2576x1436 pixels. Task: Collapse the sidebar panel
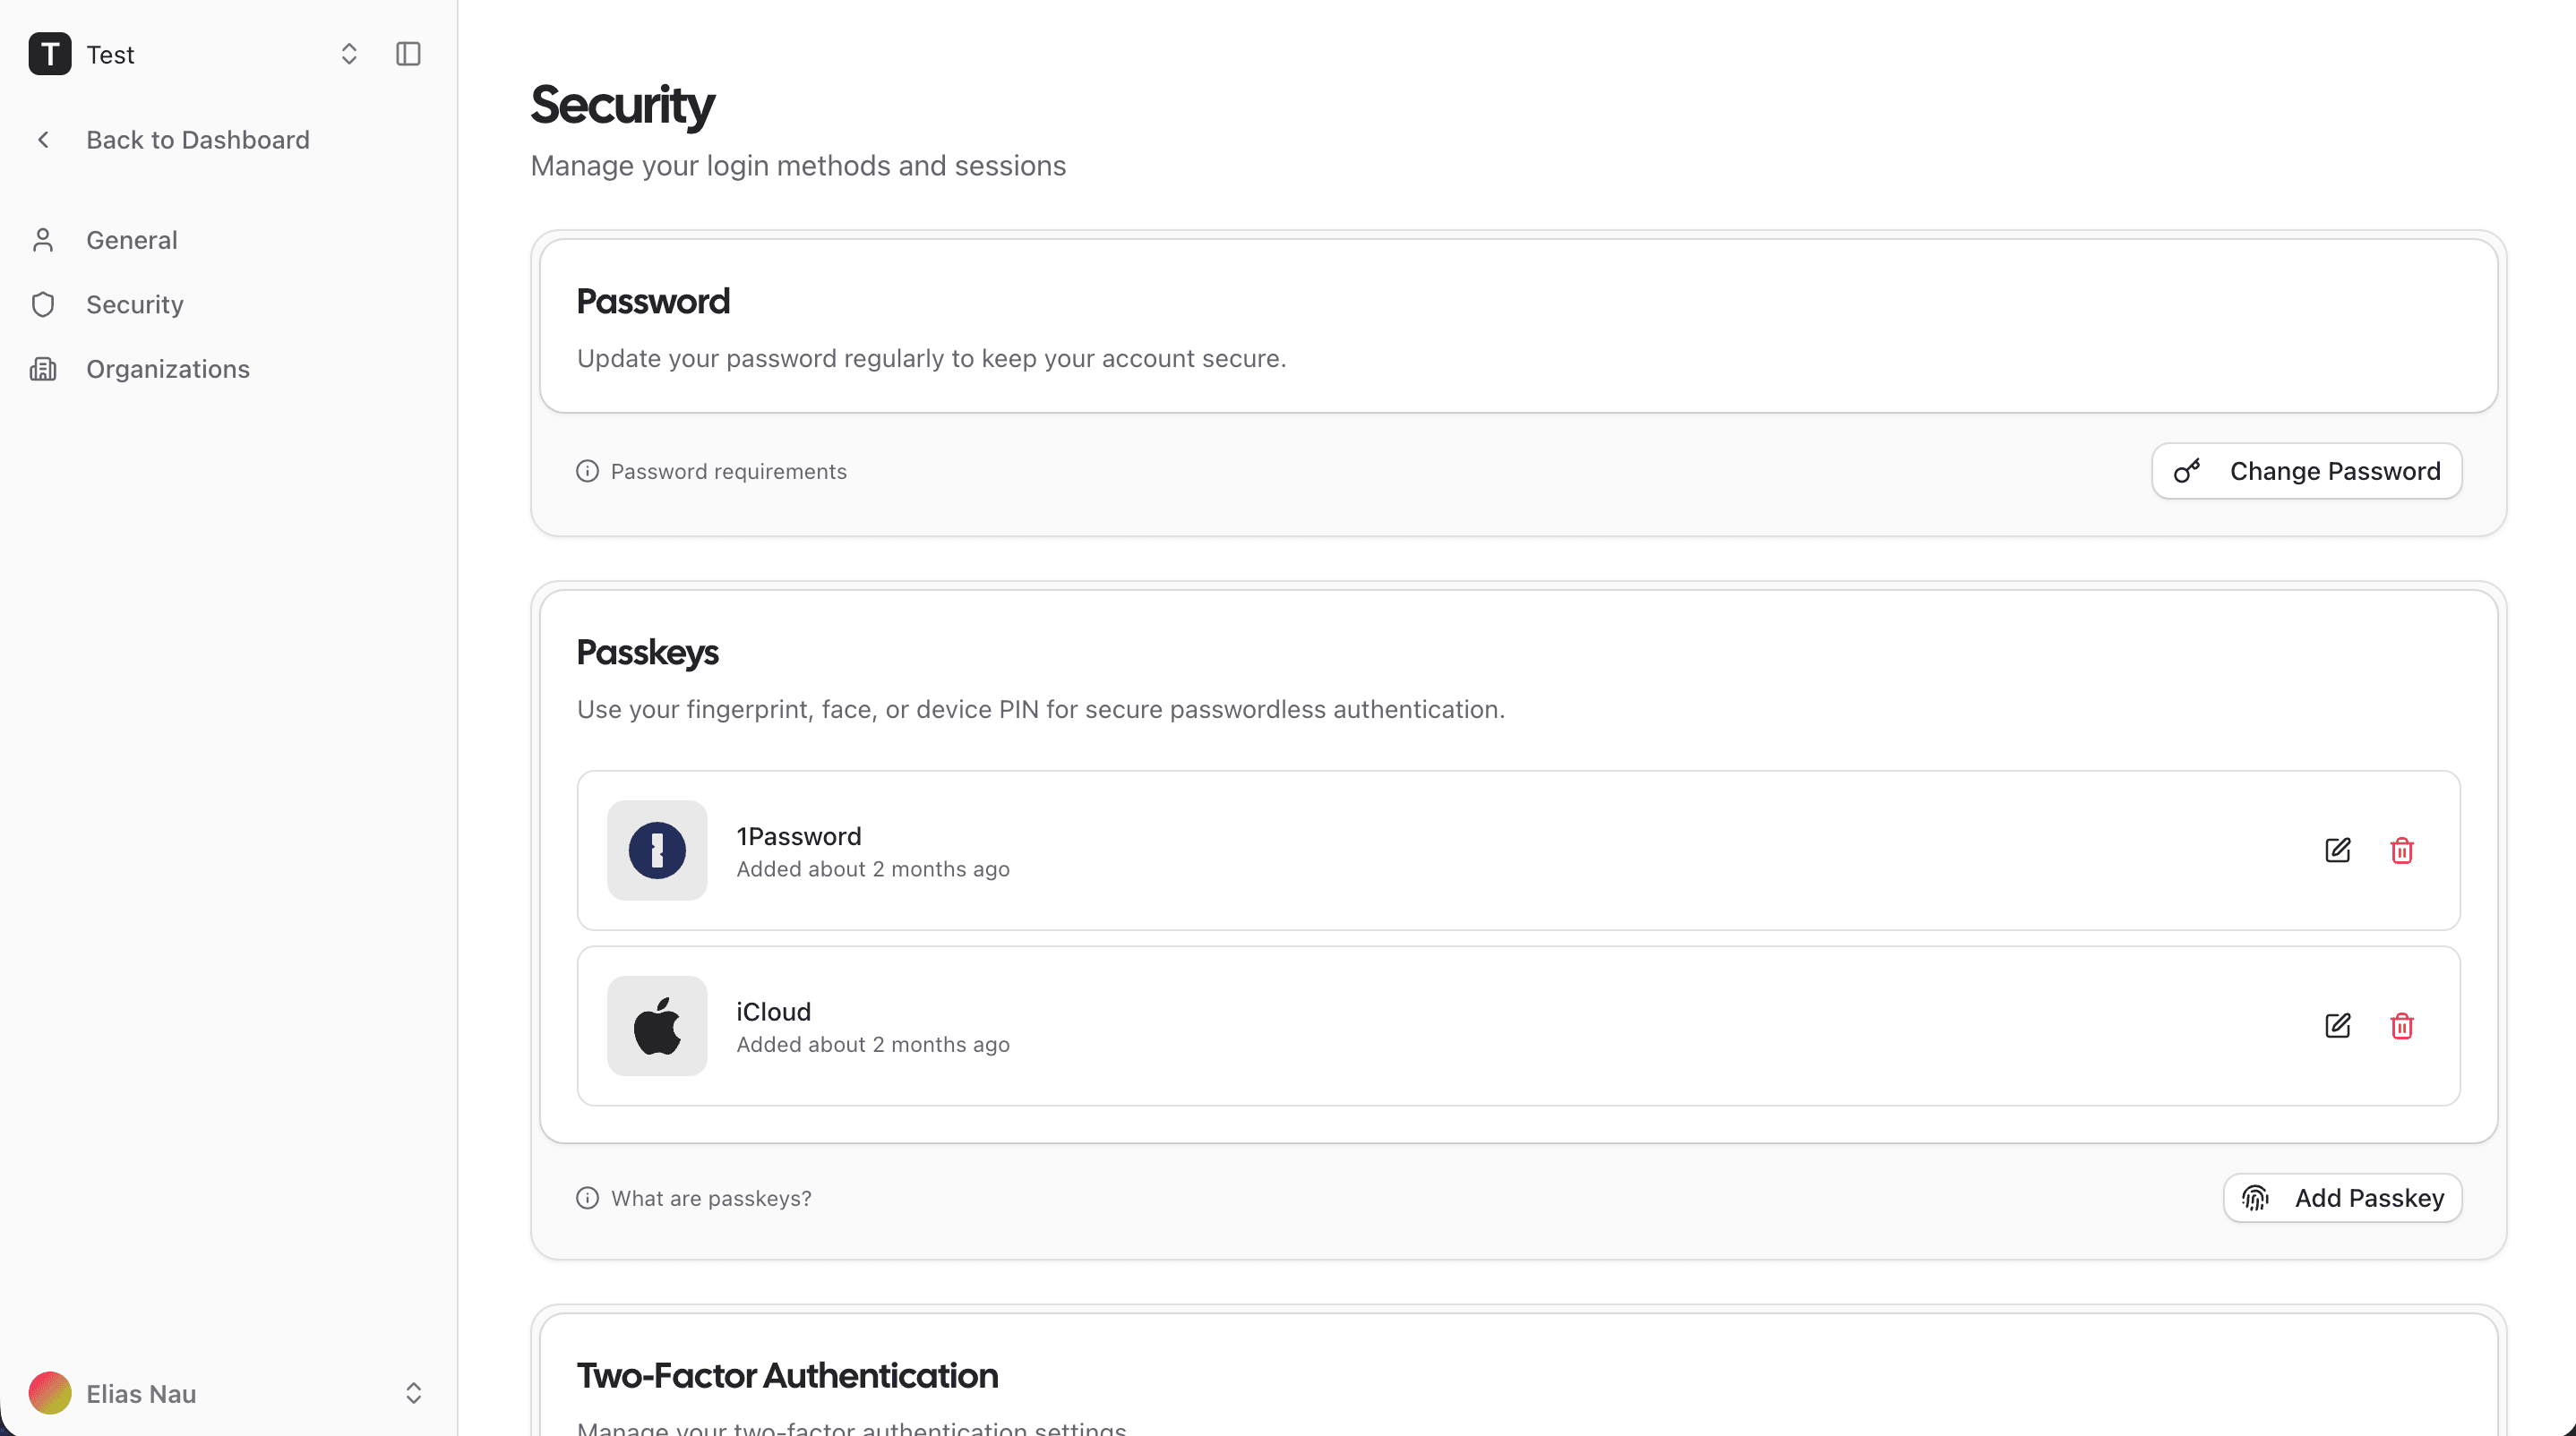[407, 54]
